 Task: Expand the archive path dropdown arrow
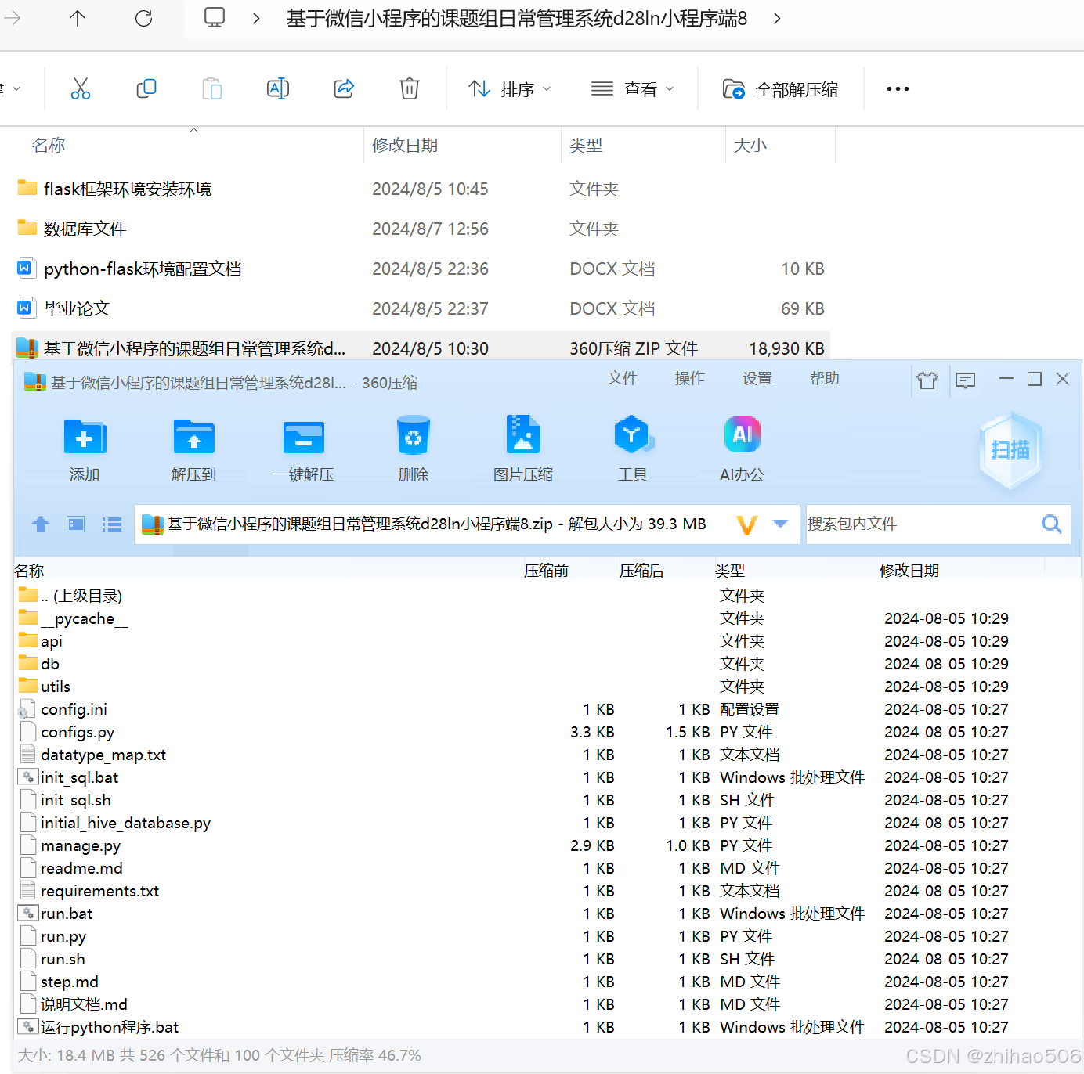tap(780, 524)
